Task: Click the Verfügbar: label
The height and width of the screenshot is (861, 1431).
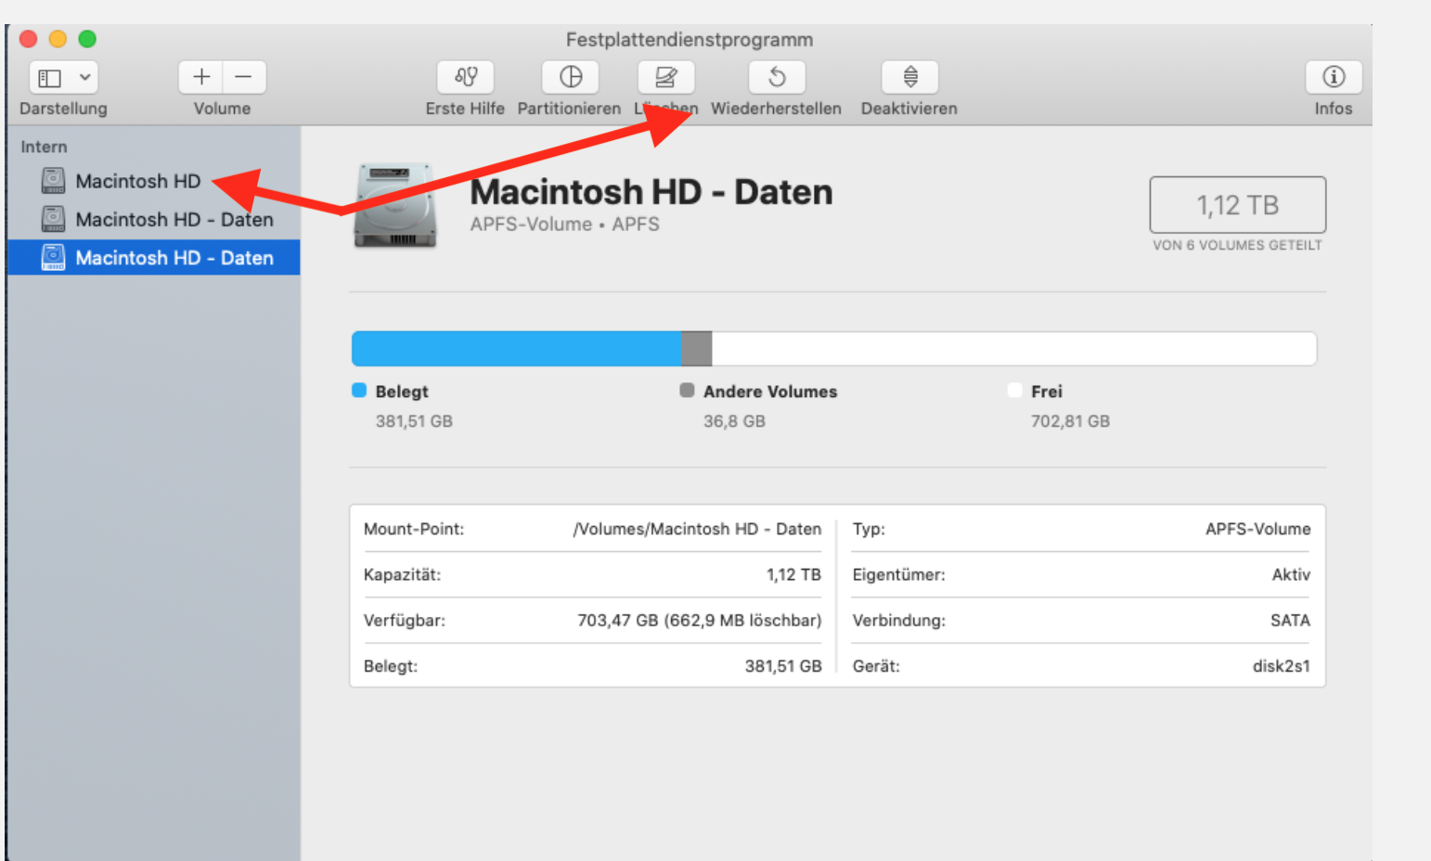Action: 405,621
